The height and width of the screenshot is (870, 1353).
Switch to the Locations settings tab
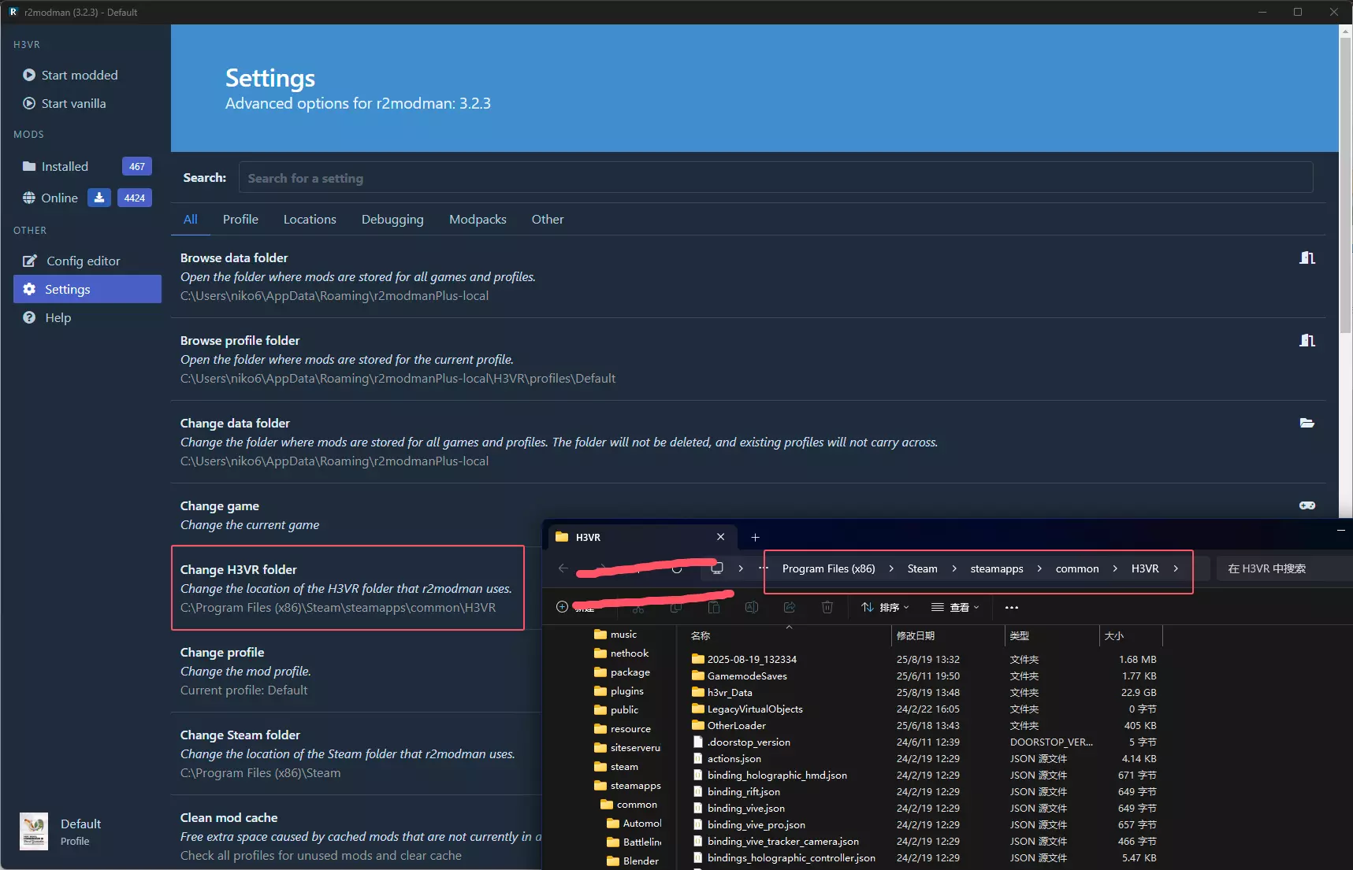tap(310, 220)
